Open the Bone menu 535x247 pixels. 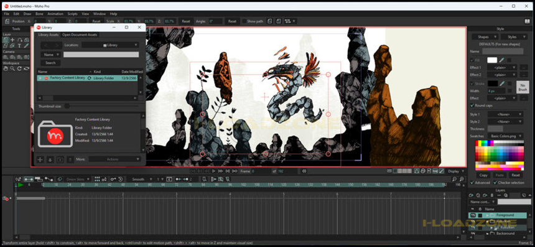point(40,14)
